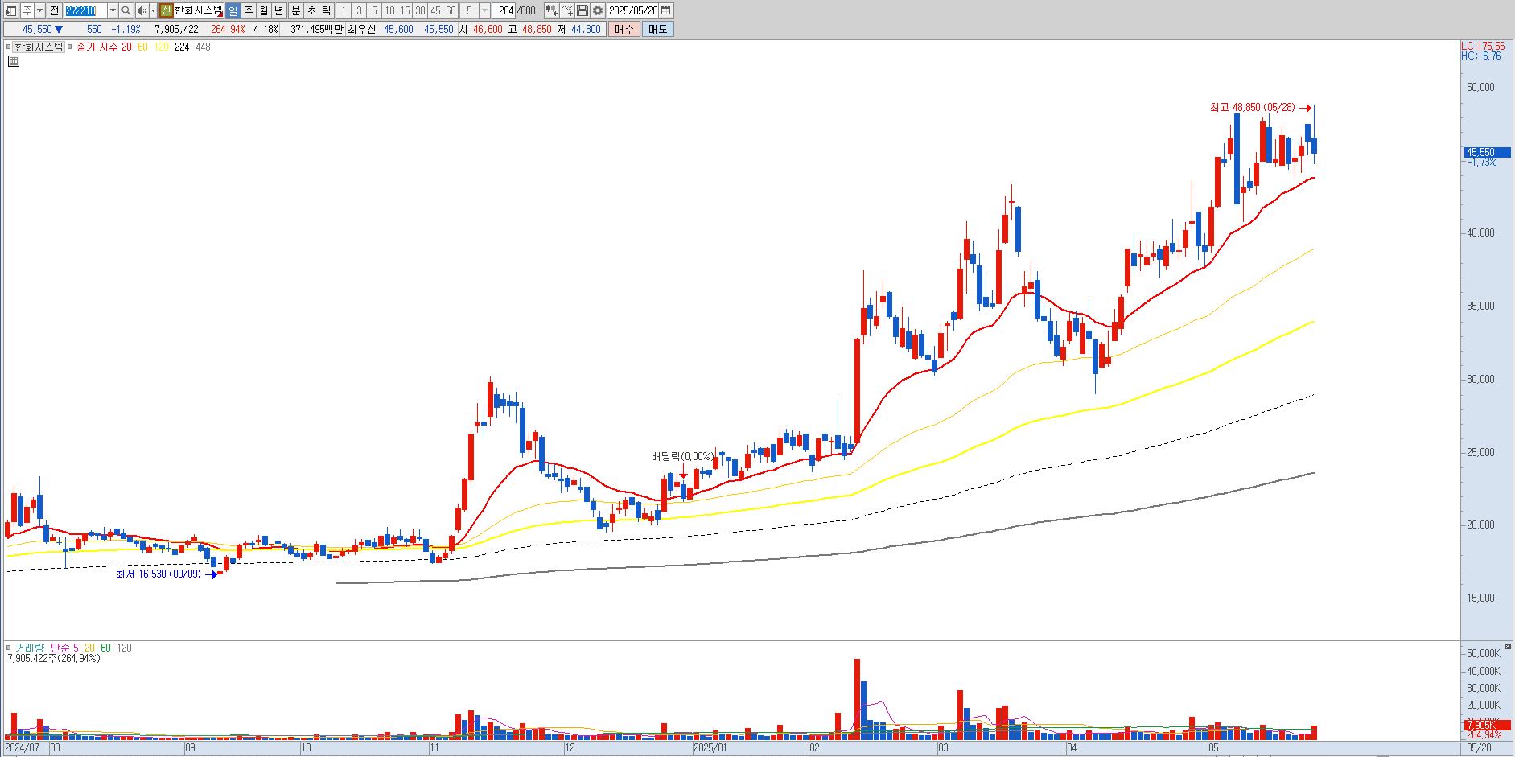This screenshot has height=757, width=1515.
Task: Choose the 30 interval button
Action: pyautogui.click(x=420, y=10)
